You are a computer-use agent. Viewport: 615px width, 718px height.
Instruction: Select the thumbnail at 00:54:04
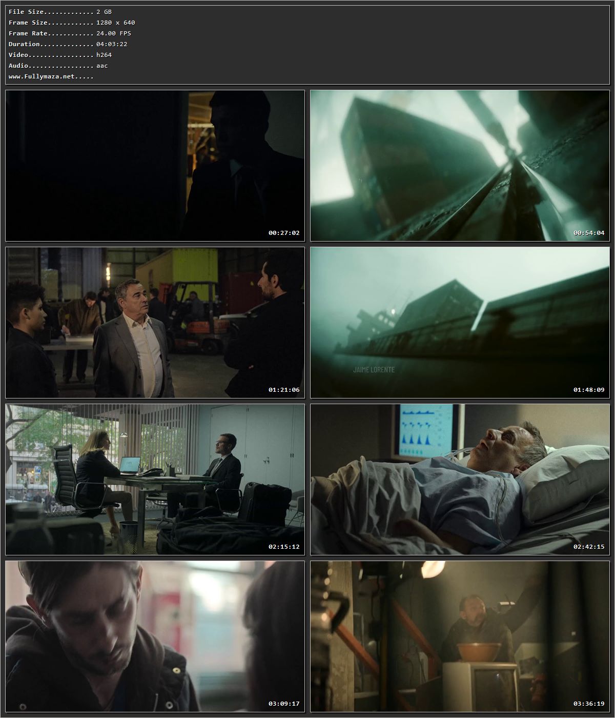pos(460,166)
